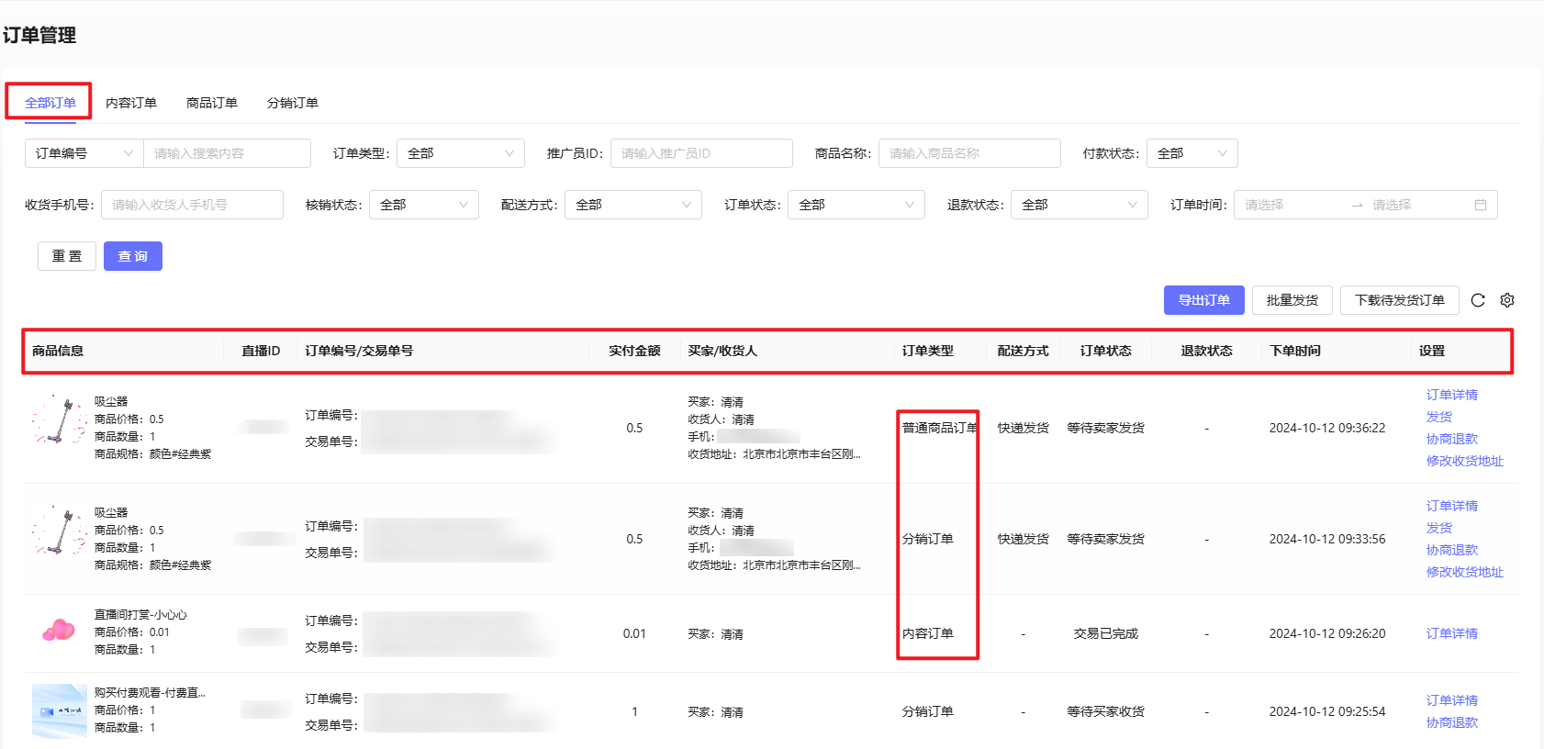Click the paid livestream product thumbnail

coord(60,710)
